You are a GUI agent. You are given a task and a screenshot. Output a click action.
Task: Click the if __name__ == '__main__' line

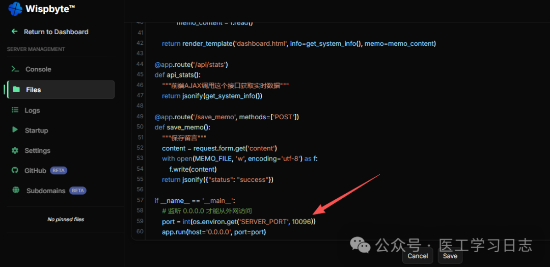pos(195,201)
